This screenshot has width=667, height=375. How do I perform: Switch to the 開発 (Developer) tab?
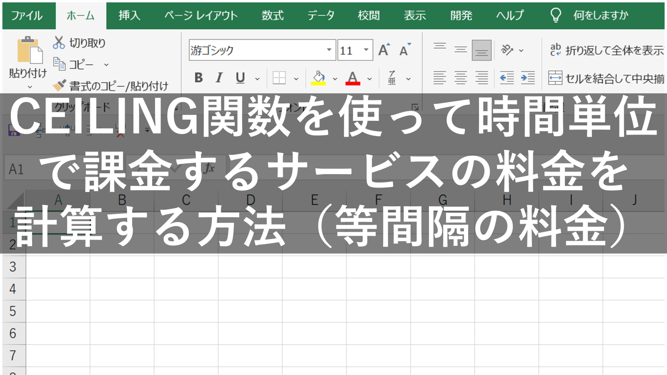point(461,16)
